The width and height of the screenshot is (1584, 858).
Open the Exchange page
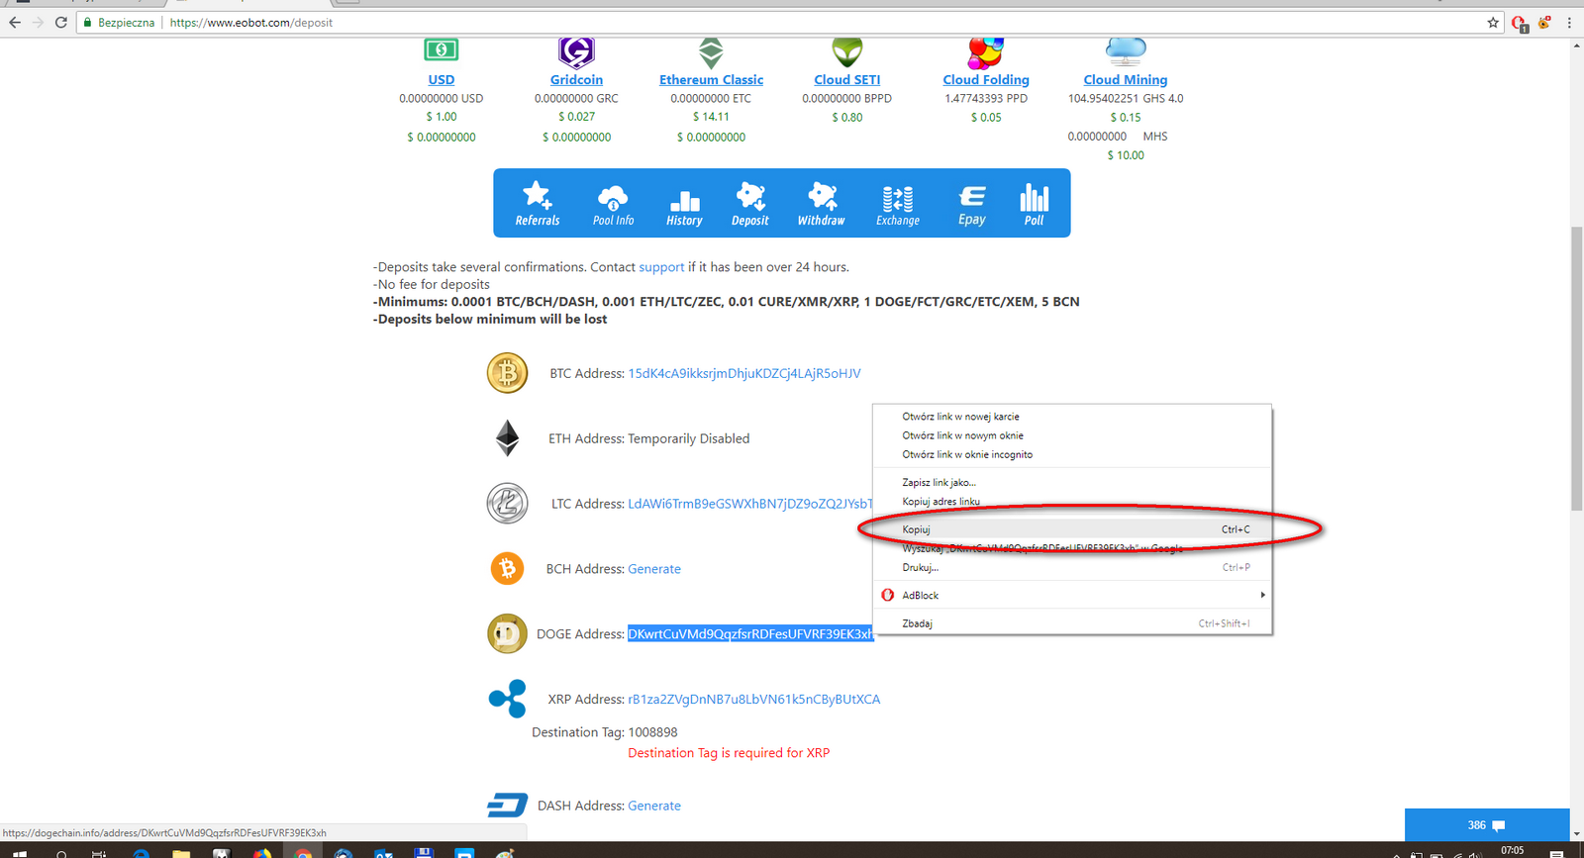click(898, 204)
